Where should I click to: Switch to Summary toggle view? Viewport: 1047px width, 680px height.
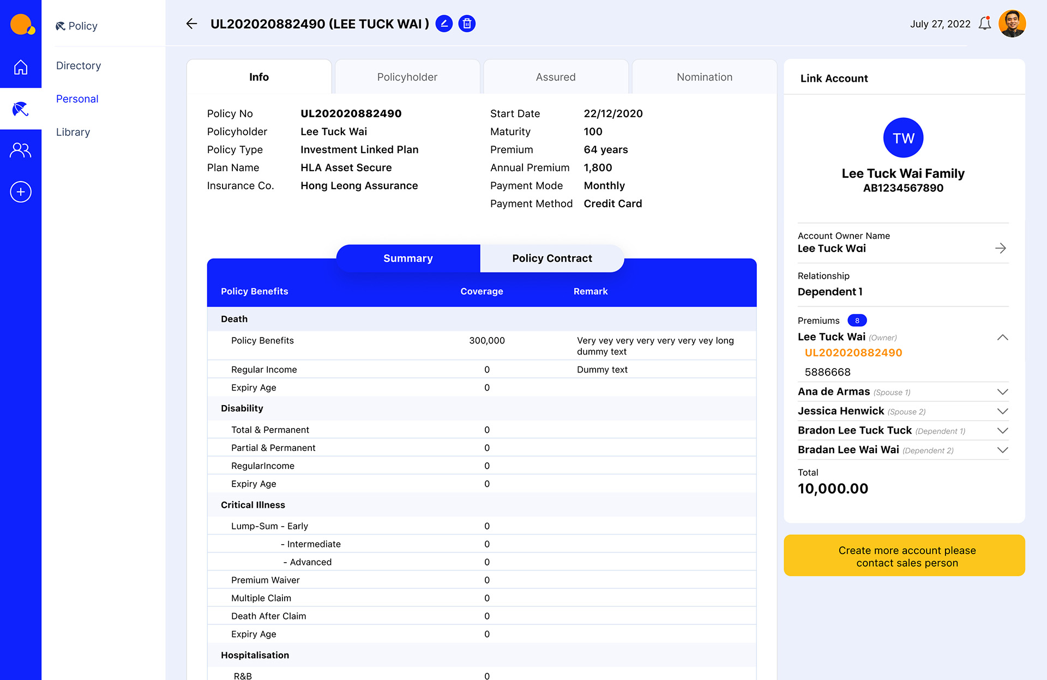coord(408,258)
